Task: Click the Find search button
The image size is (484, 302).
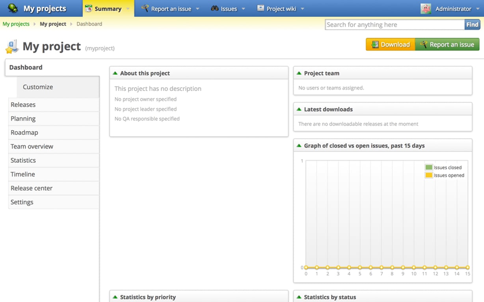Action: pyautogui.click(x=472, y=24)
